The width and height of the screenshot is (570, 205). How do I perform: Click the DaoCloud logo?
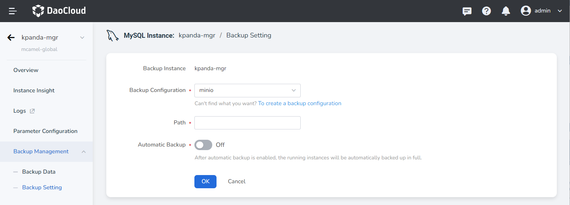[x=59, y=11]
